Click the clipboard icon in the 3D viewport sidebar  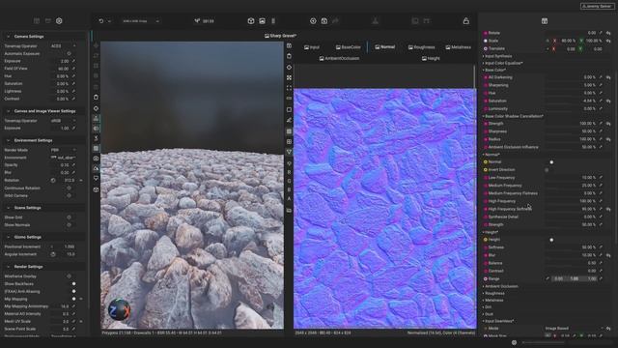(x=96, y=97)
